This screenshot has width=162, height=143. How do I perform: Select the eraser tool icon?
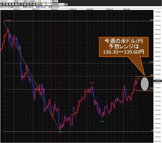point(28,5)
